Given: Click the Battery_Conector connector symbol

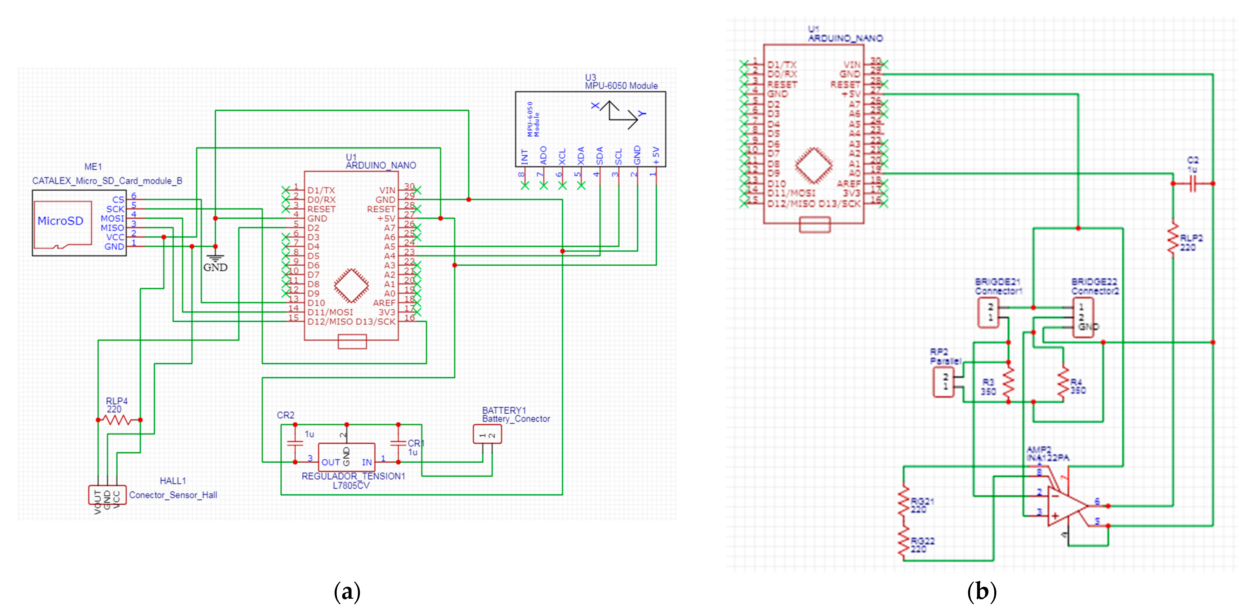Looking at the screenshot, I should pos(487,434).
